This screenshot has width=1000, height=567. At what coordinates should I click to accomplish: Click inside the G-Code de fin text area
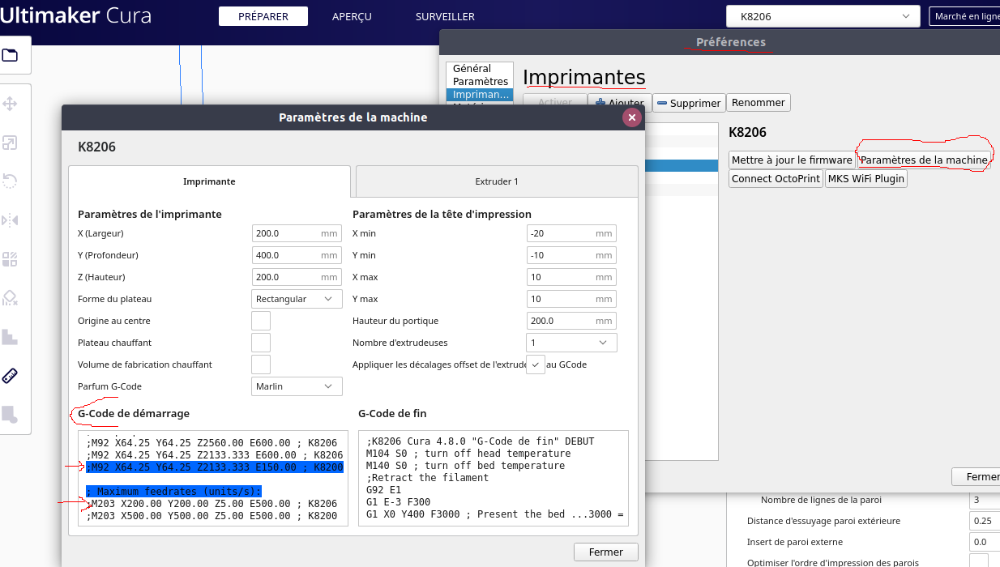pyautogui.click(x=494, y=478)
